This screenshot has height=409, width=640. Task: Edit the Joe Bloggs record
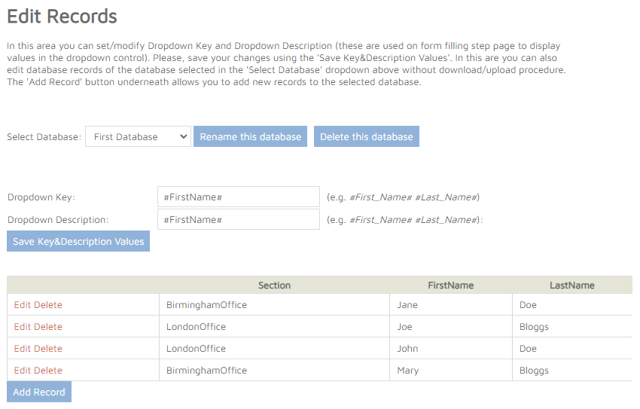23,327
